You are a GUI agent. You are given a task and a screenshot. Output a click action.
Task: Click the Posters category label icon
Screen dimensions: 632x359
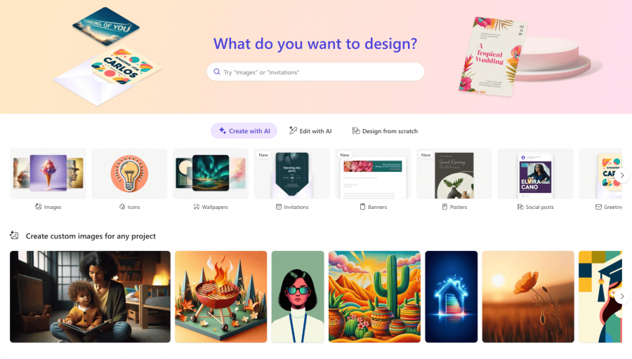click(445, 206)
